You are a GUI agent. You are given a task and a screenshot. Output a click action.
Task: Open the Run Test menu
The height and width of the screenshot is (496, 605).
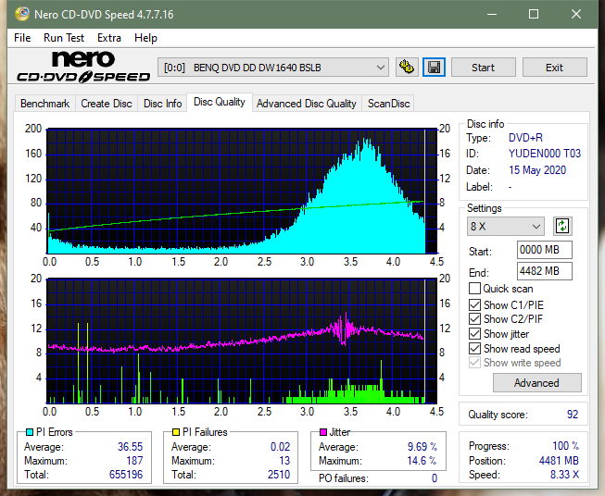point(64,38)
